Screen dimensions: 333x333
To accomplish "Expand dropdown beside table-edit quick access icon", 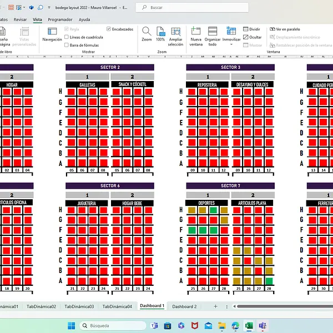I will pos(24,7).
